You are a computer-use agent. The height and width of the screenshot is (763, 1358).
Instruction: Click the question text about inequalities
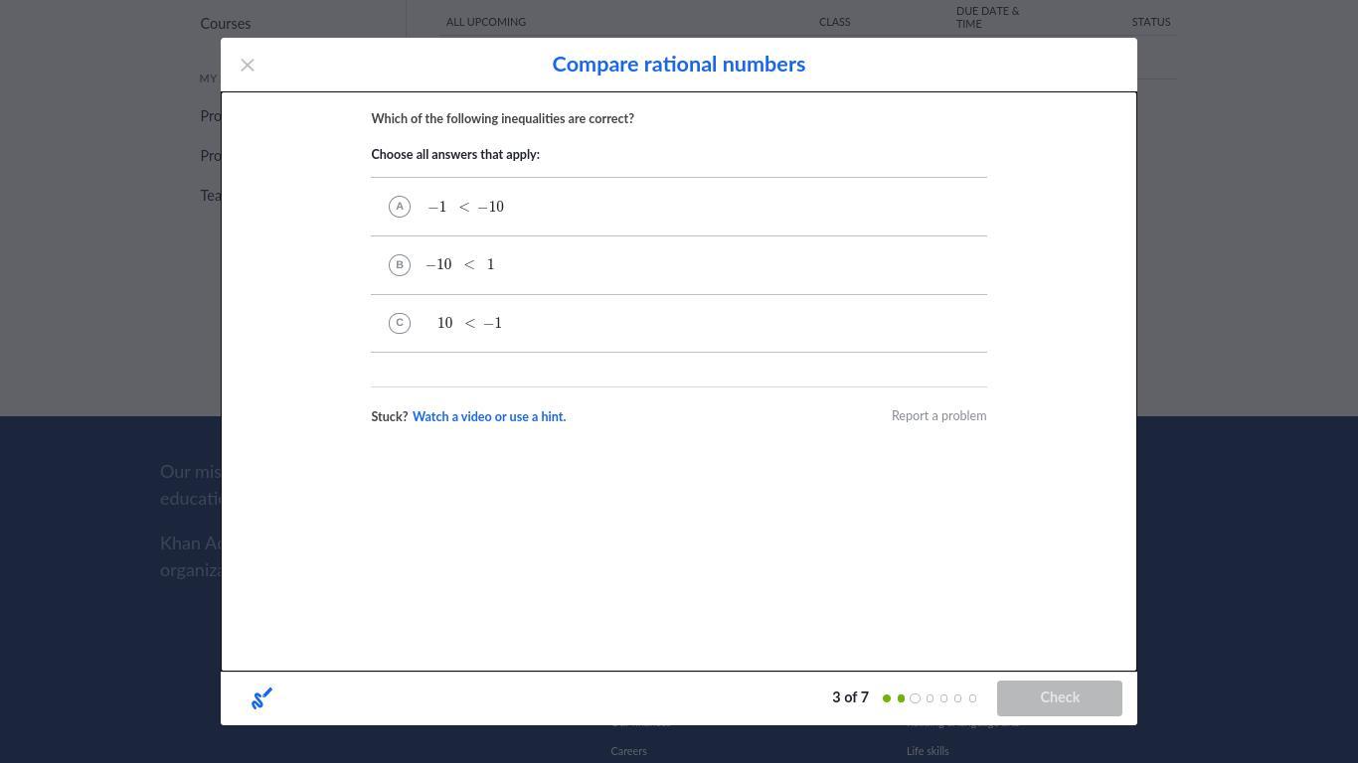click(503, 119)
